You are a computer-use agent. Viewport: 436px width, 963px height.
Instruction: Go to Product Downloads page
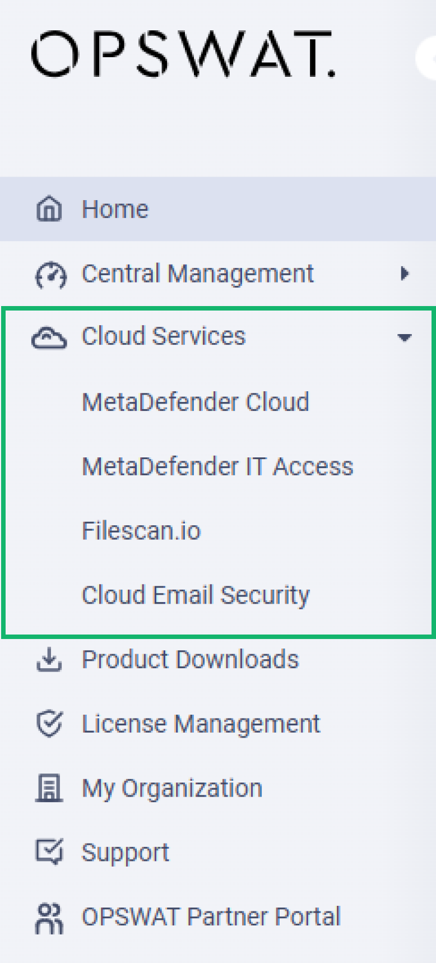[x=190, y=659]
